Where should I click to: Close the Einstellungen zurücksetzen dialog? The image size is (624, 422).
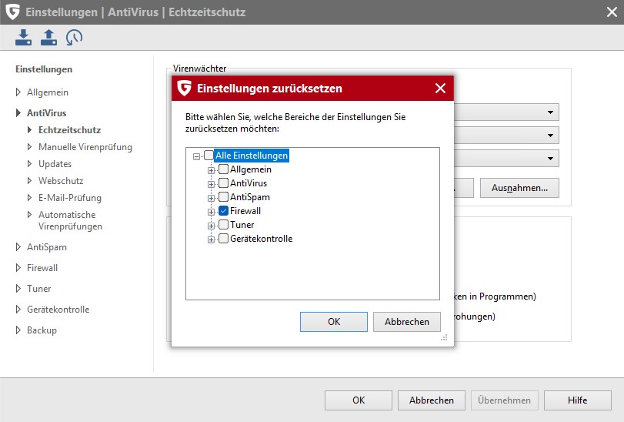point(440,88)
